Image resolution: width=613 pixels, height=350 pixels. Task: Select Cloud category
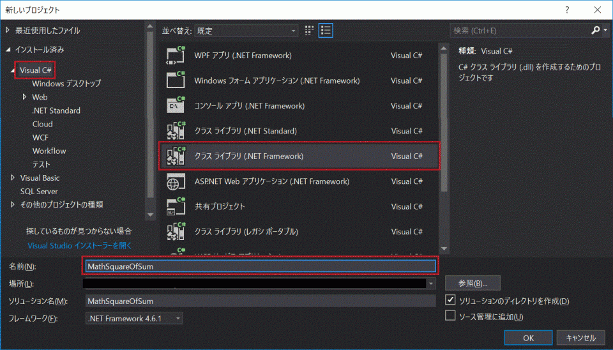pos(43,124)
